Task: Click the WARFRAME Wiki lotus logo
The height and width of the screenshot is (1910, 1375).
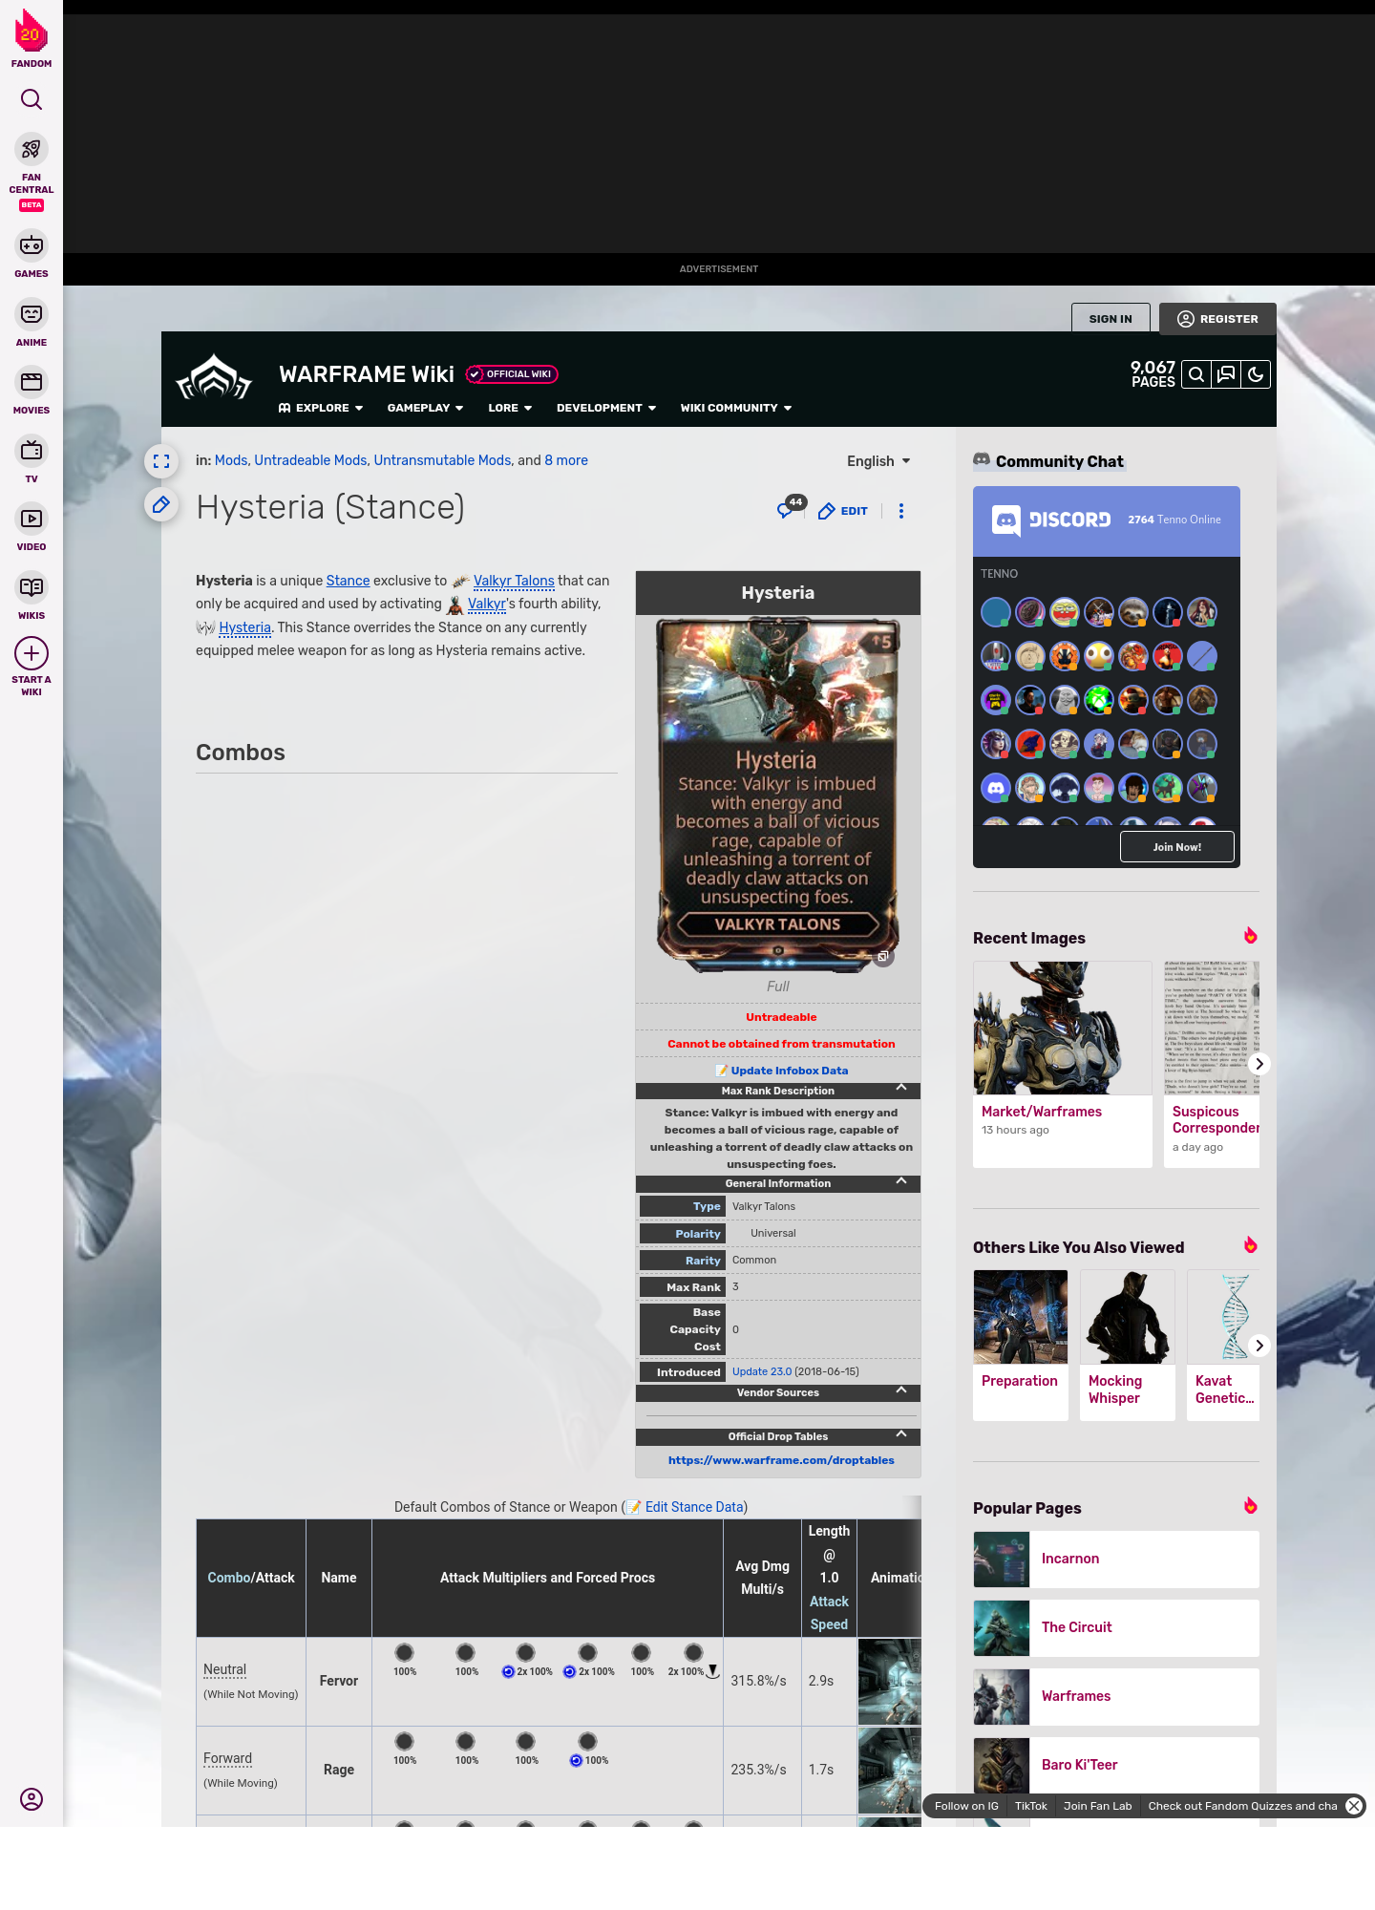Action: coord(214,378)
